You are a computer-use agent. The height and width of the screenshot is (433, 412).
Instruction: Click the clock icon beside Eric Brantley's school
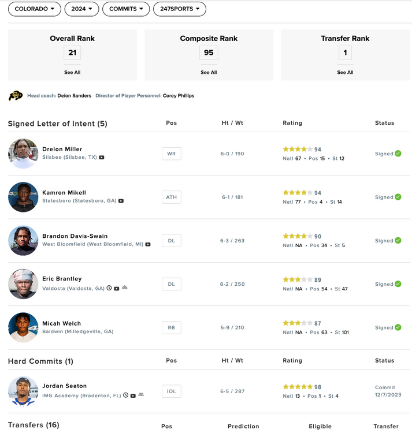click(109, 288)
